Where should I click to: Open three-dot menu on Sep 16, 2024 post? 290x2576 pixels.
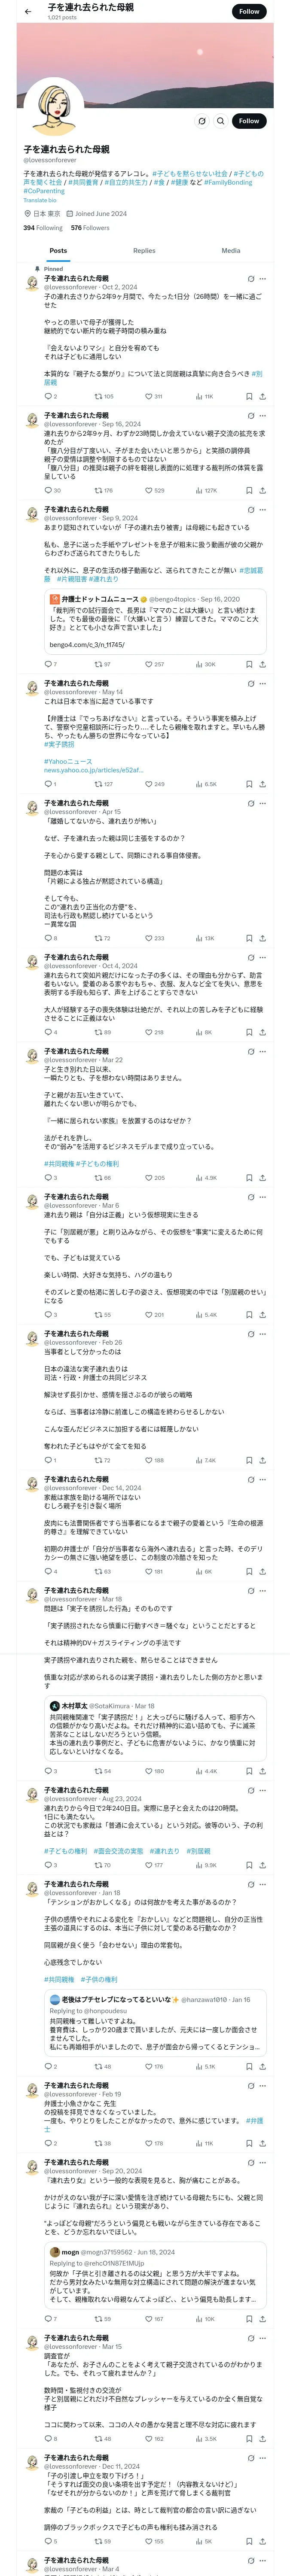pos(263,415)
